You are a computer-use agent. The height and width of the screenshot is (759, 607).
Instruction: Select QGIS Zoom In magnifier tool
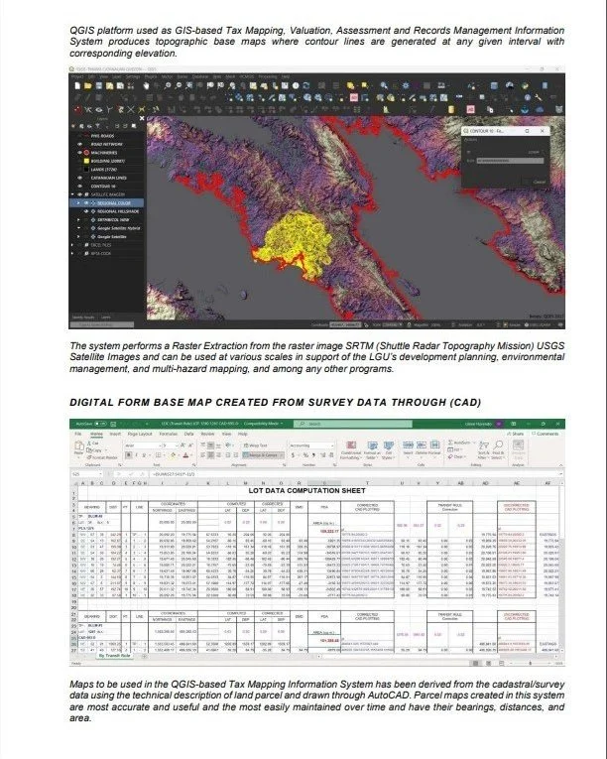(x=168, y=85)
